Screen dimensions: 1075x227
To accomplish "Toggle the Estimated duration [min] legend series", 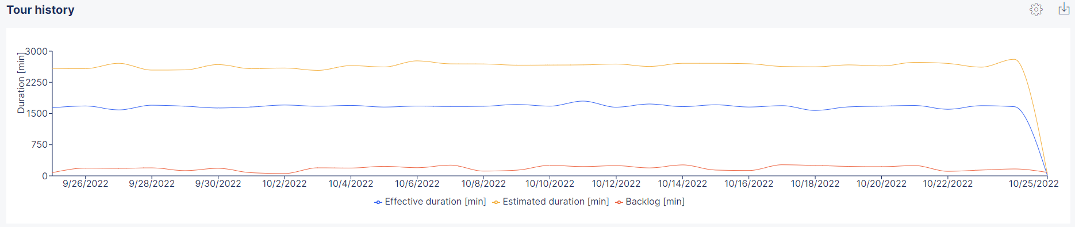I will pyautogui.click(x=551, y=202).
